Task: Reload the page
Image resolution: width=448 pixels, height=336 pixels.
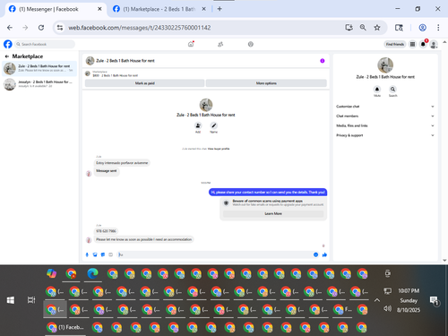Action: (x=41, y=28)
